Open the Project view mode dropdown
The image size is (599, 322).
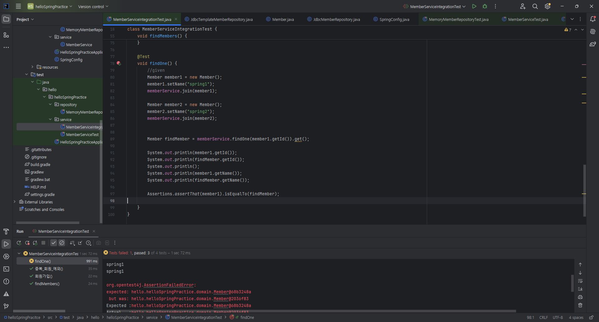click(25, 19)
